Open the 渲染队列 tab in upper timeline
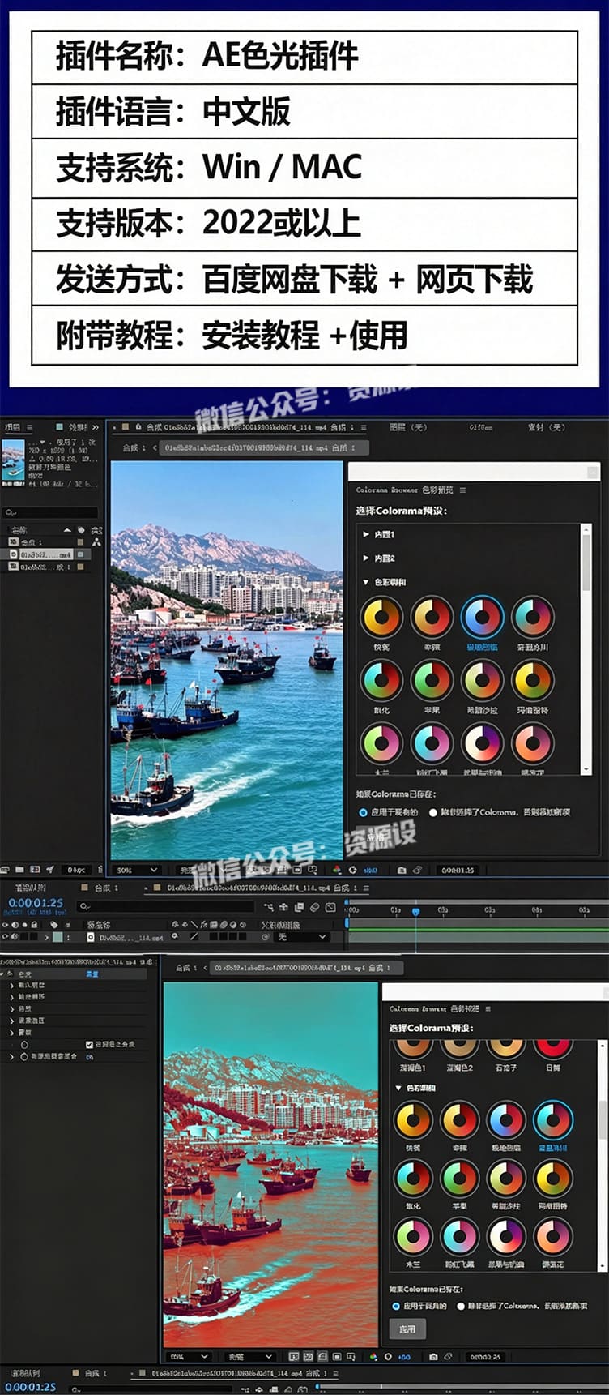 click(30, 888)
